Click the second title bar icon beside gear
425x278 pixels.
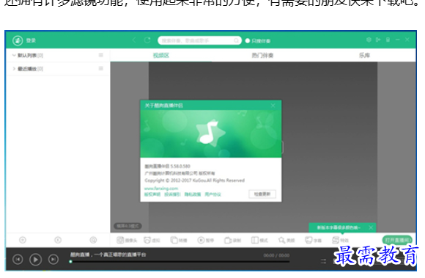[x=378, y=40]
